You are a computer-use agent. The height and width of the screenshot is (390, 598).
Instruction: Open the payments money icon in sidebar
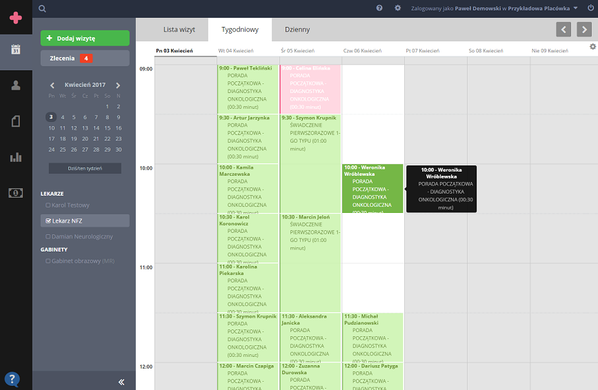(x=16, y=193)
